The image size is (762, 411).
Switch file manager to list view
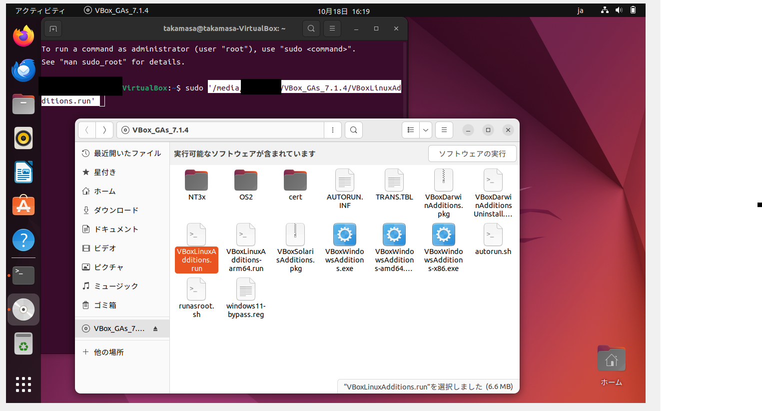point(411,130)
